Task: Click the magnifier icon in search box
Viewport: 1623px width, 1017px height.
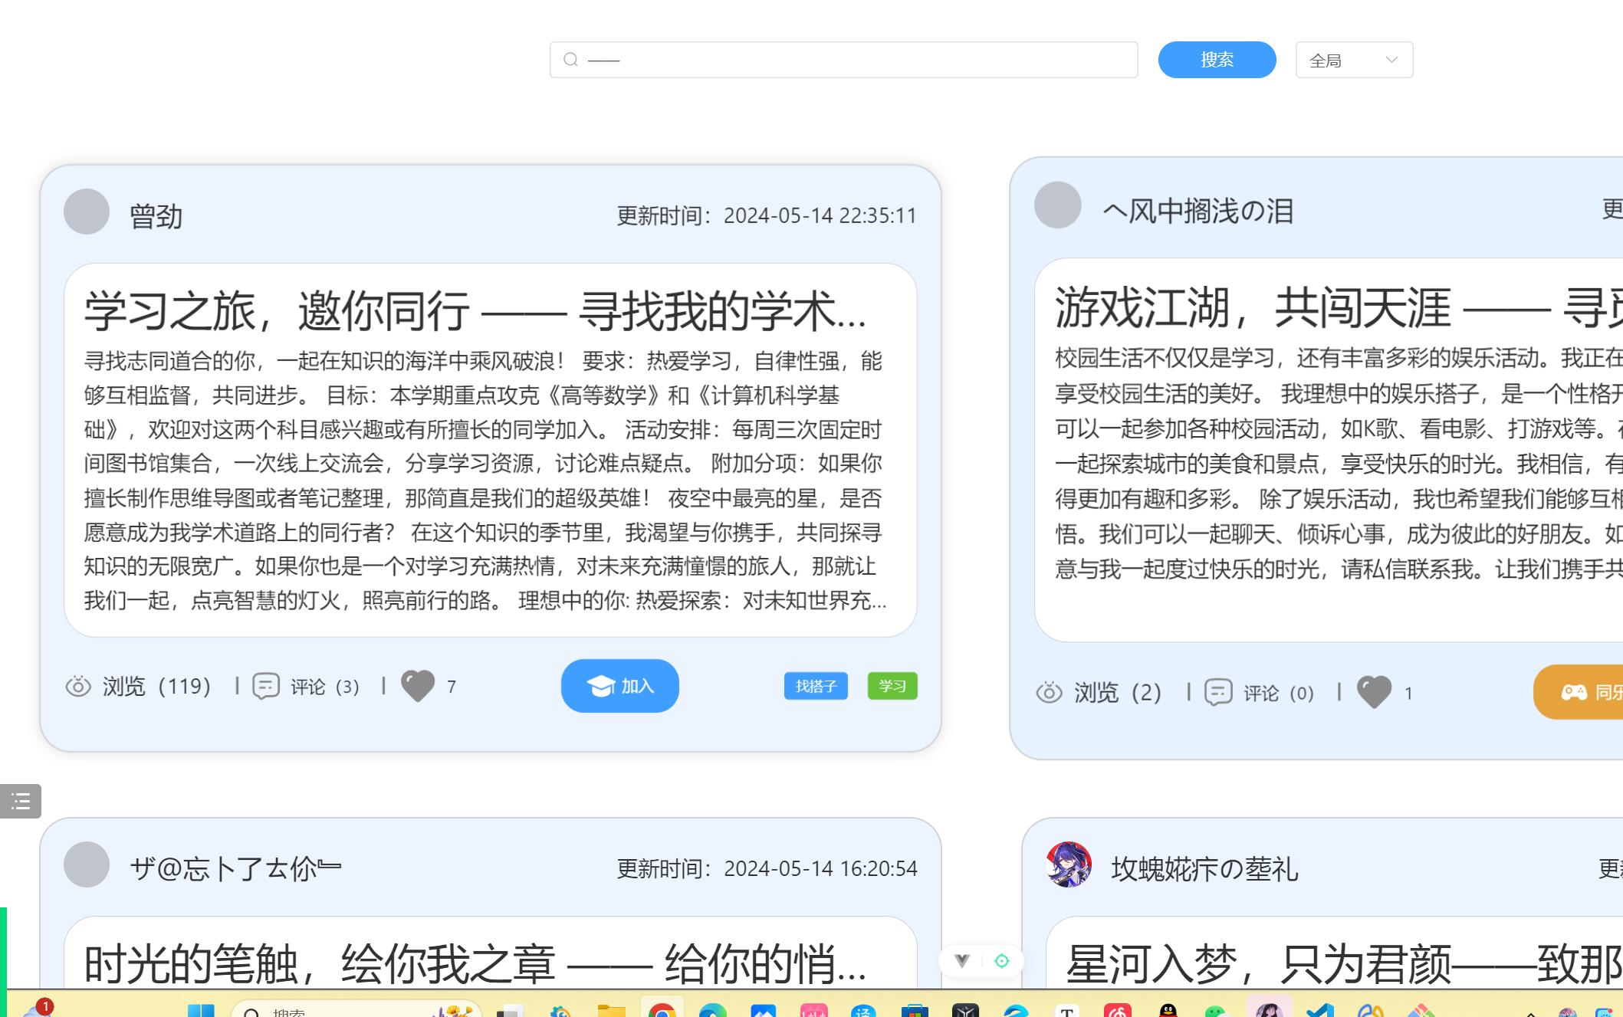Action: point(570,60)
